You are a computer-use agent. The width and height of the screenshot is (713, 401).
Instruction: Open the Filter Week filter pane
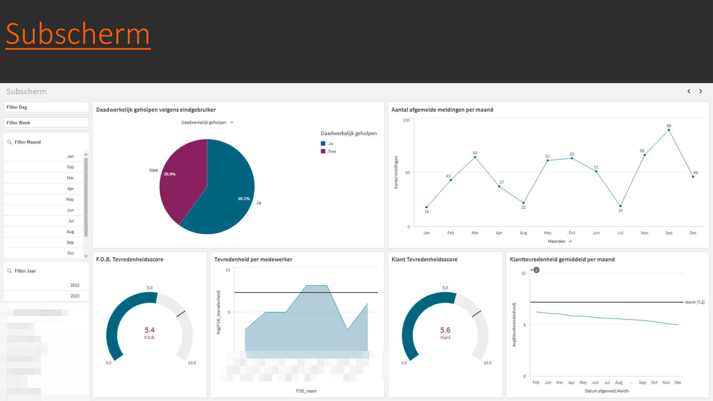click(46, 123)
